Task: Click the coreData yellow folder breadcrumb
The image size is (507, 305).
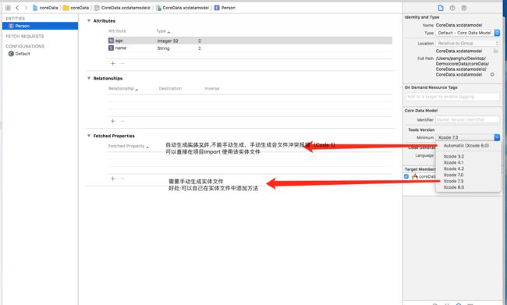Action: (x=76, y=8)
